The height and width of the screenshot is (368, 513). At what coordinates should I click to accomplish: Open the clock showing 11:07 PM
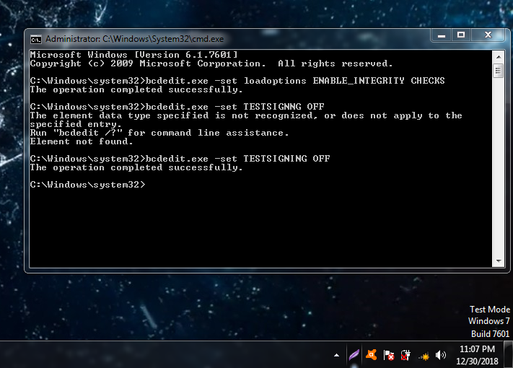click(477, 355)
